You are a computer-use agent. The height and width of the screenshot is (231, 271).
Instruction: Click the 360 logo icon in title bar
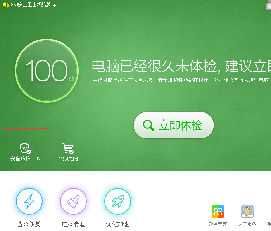(x=6, y=5)
